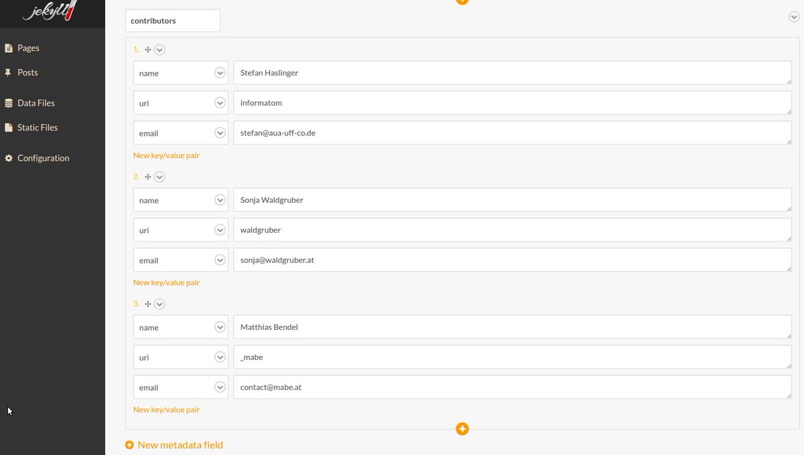Grab the move handle of contributor 2
The height and width of the screenshot is (455, 804).
tap(148, 177)
